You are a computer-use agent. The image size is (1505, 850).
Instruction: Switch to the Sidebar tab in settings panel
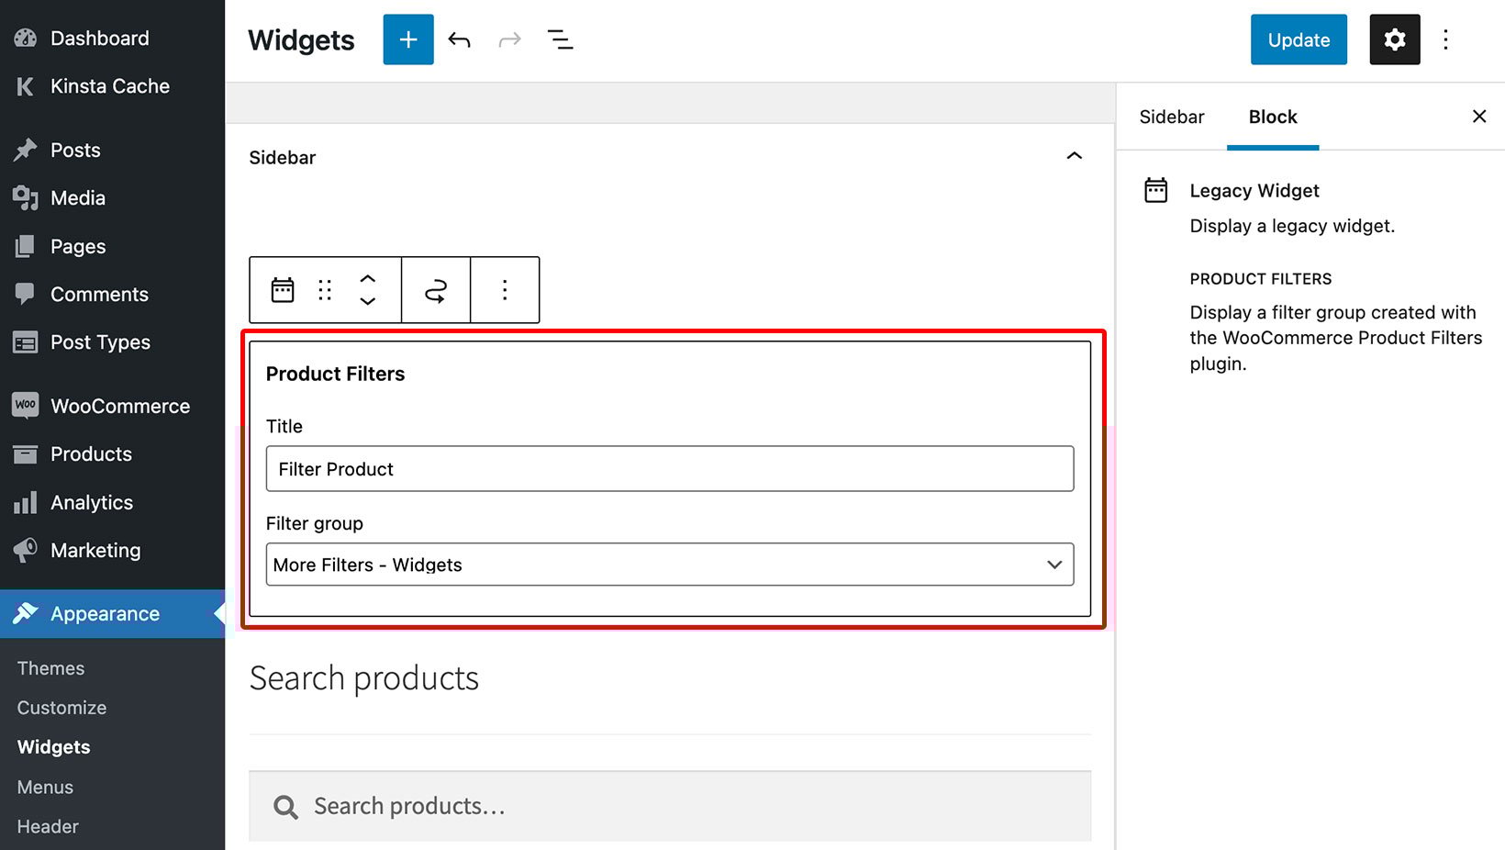click(x=1171, y=117)
